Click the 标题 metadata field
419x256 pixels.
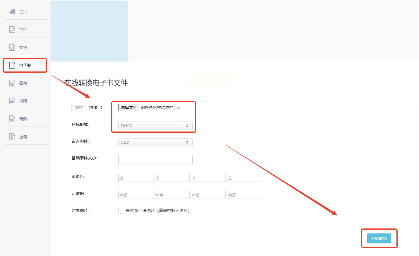point(136,195)
